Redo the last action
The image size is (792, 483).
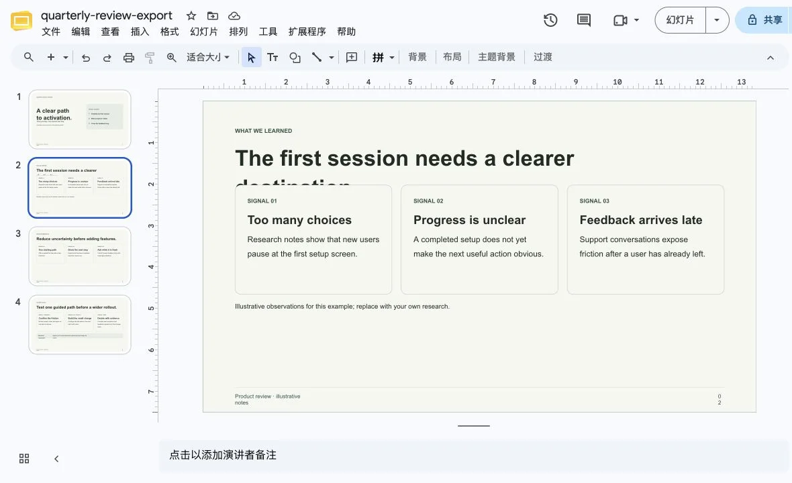click(x=107, y=58)
